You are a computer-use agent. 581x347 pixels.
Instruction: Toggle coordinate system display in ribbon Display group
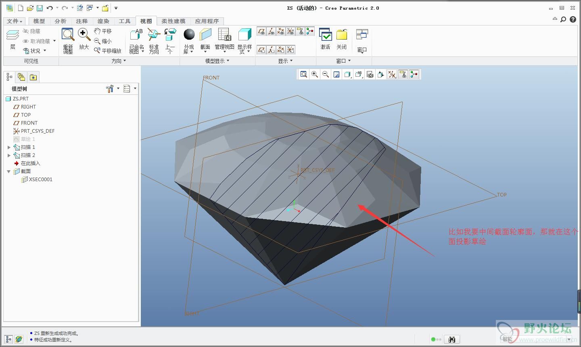(290, 31)
